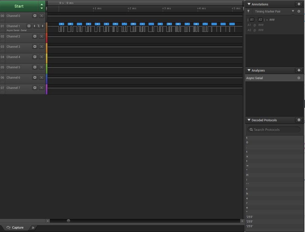Open Timing Marker Pair dropdown arrow
Image resolution: width=305 pixels, height=232 pixels.
coord(293,11)
